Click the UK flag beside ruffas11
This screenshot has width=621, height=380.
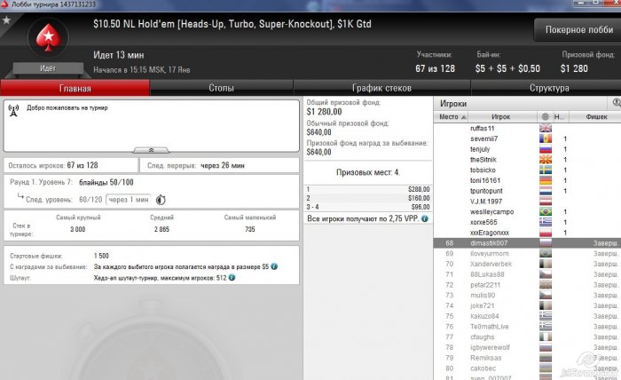point(546,128)
